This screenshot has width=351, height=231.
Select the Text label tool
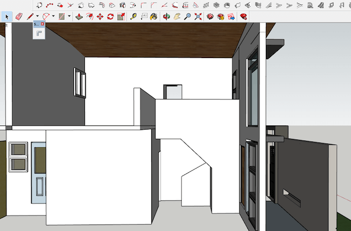pos(144,16)
